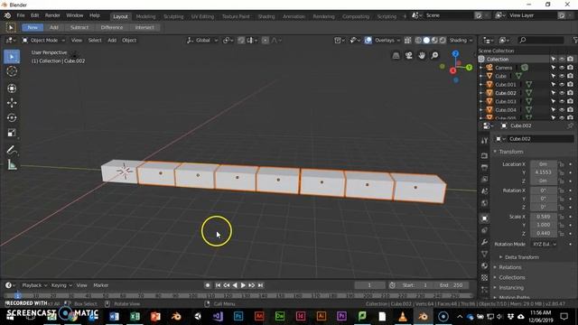
Task: Switch to wireframe shading mode
Action: (418, 40)
